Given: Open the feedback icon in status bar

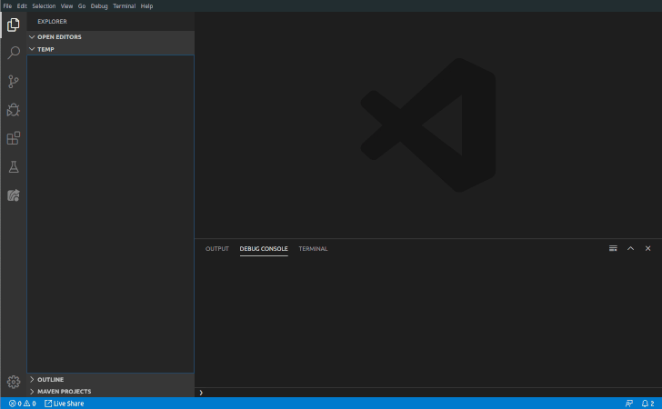Looking at the screenshot, I should pyautogui.click(x=629, y=404).
